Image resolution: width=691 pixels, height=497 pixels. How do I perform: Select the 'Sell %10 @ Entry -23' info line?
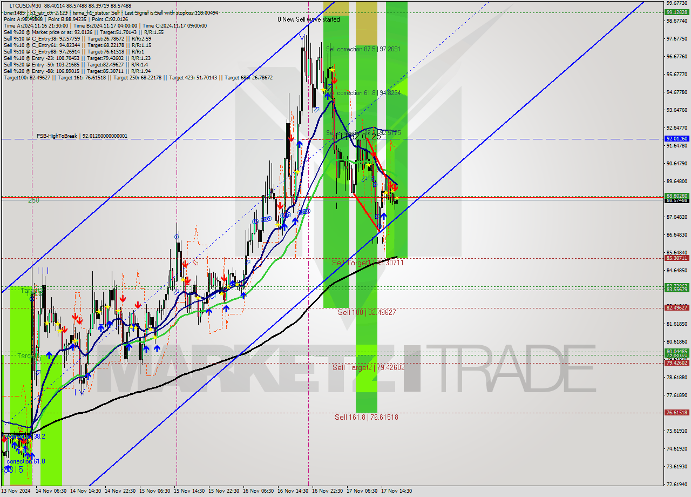[77, 58]
